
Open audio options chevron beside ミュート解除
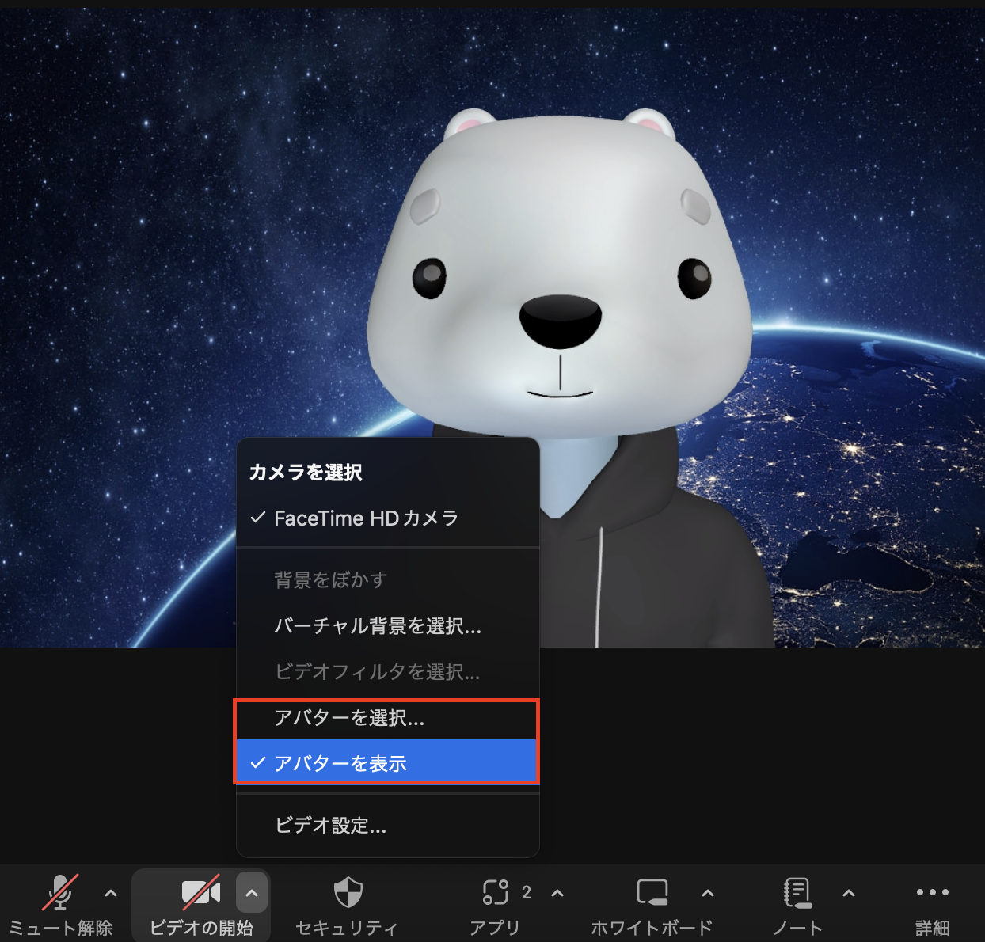[x=111, y=893]
